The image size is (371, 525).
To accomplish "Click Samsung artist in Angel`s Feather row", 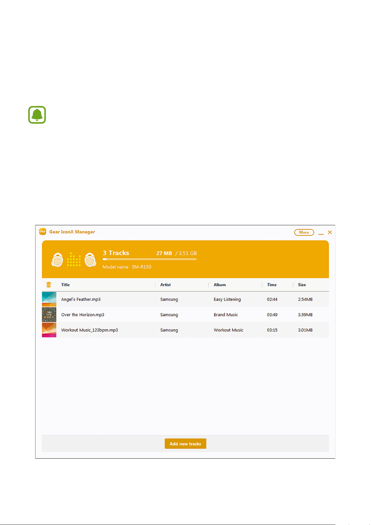I will point(169,299).
